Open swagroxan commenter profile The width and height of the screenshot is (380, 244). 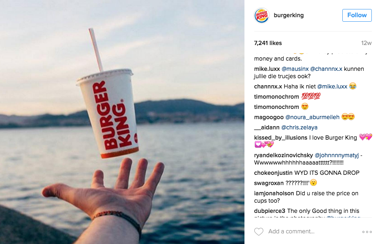(x=269, y=183)
